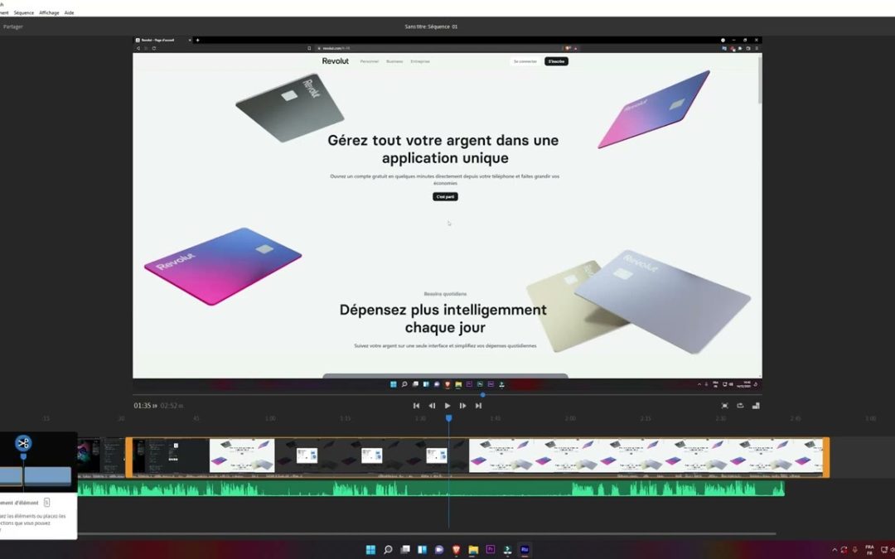Play the sequence preview

pyautogui.click(x=447, y=406)
